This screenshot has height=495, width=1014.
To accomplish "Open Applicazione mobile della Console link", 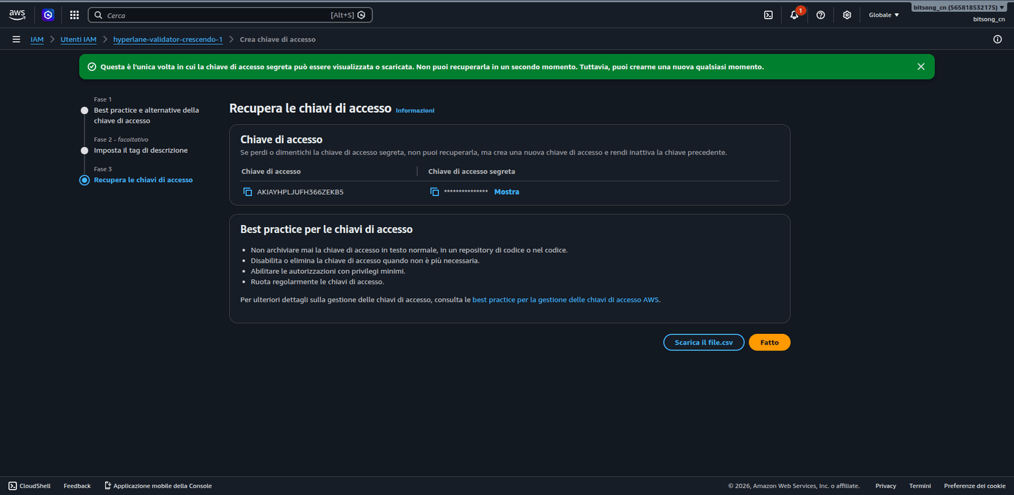I will (158, 486).
